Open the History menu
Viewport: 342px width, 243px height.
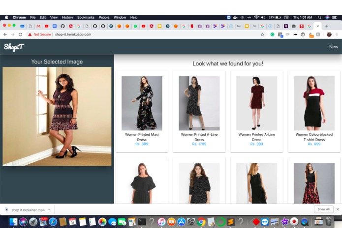[67, 17]
